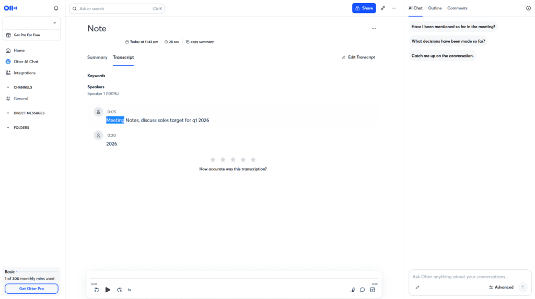Image resolution: width=535 pixels, height=299 pixels.
Task: Open the AI Chat tab
Action: (415, 8)
